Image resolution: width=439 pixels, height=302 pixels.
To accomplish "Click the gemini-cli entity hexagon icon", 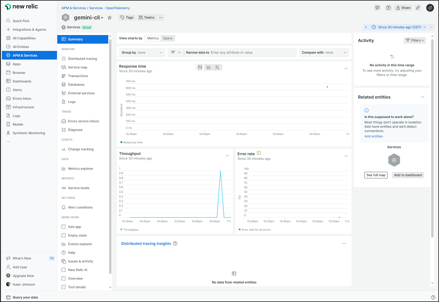I will pyautogui.click(x=66, y=18).
